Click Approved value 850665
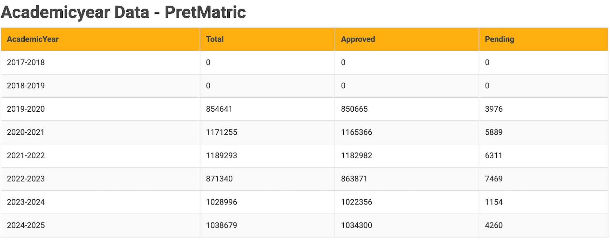The image size is (610, 246). (x=354, y=109)
